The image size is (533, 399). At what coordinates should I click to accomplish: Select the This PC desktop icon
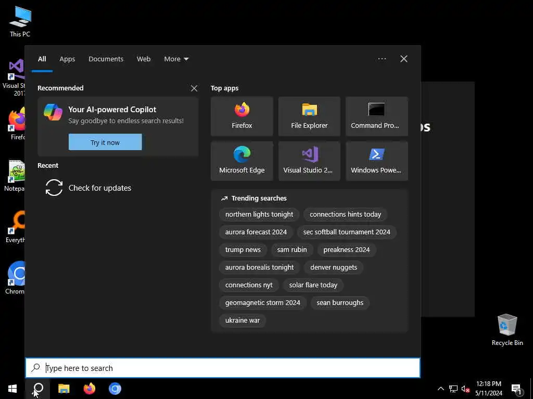(20, 21)
